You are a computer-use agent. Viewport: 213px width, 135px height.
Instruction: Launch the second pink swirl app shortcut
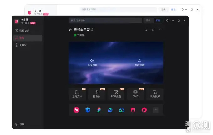tap(144, 110)
